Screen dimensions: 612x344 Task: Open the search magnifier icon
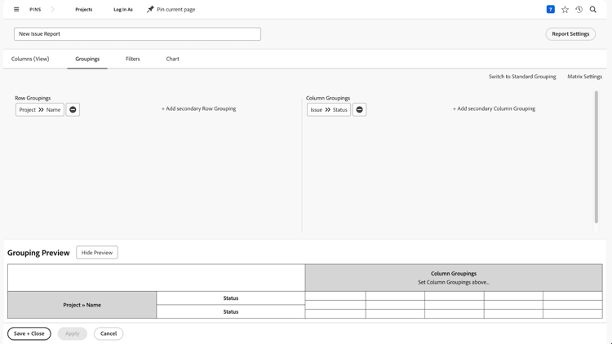pos(593,9)
